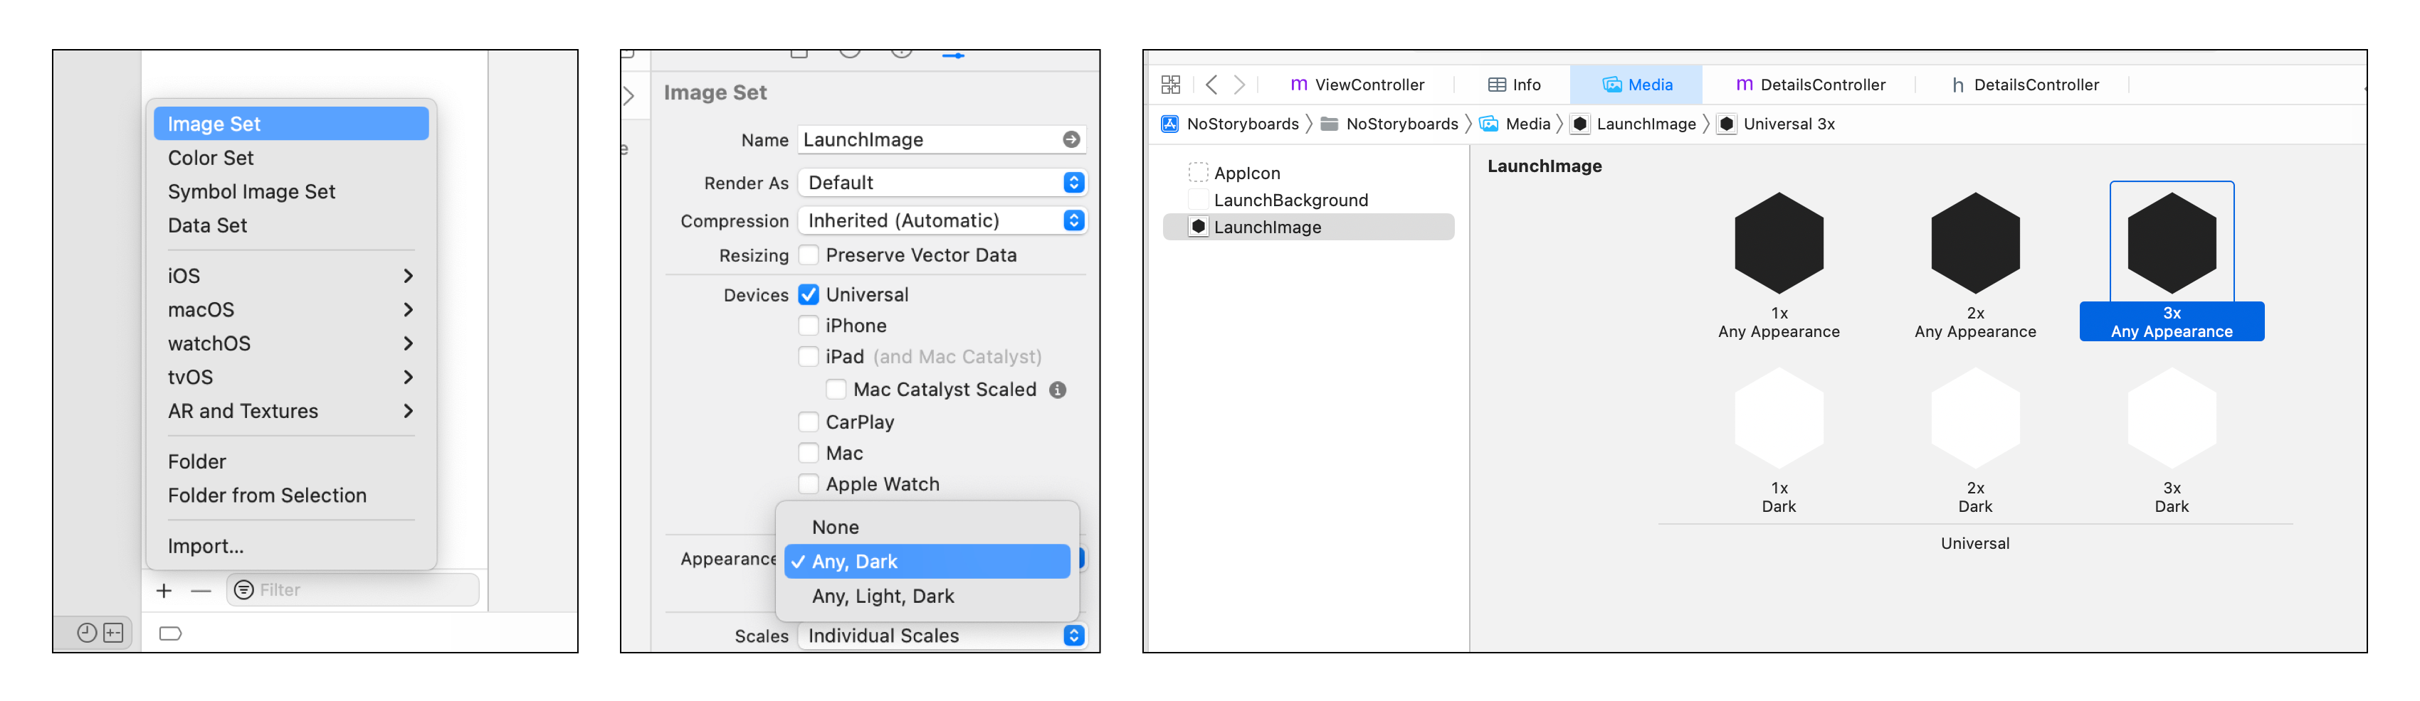The width and height of the screenshot is (2420, 701).
Task: Open the Scales Individual Scales dropdown
Action: [x=942, y=636]
